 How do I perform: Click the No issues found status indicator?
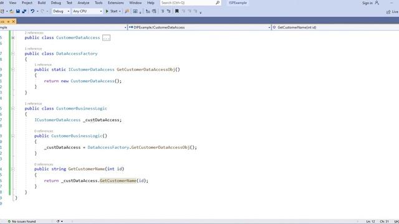[22, 222]
